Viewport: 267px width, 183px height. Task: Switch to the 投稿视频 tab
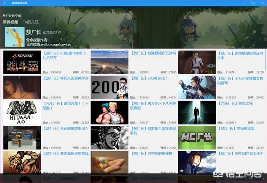coord(10,22)
